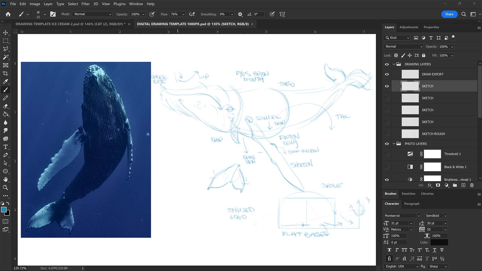Add layer mask icon in Layers panel

(438, 185)
